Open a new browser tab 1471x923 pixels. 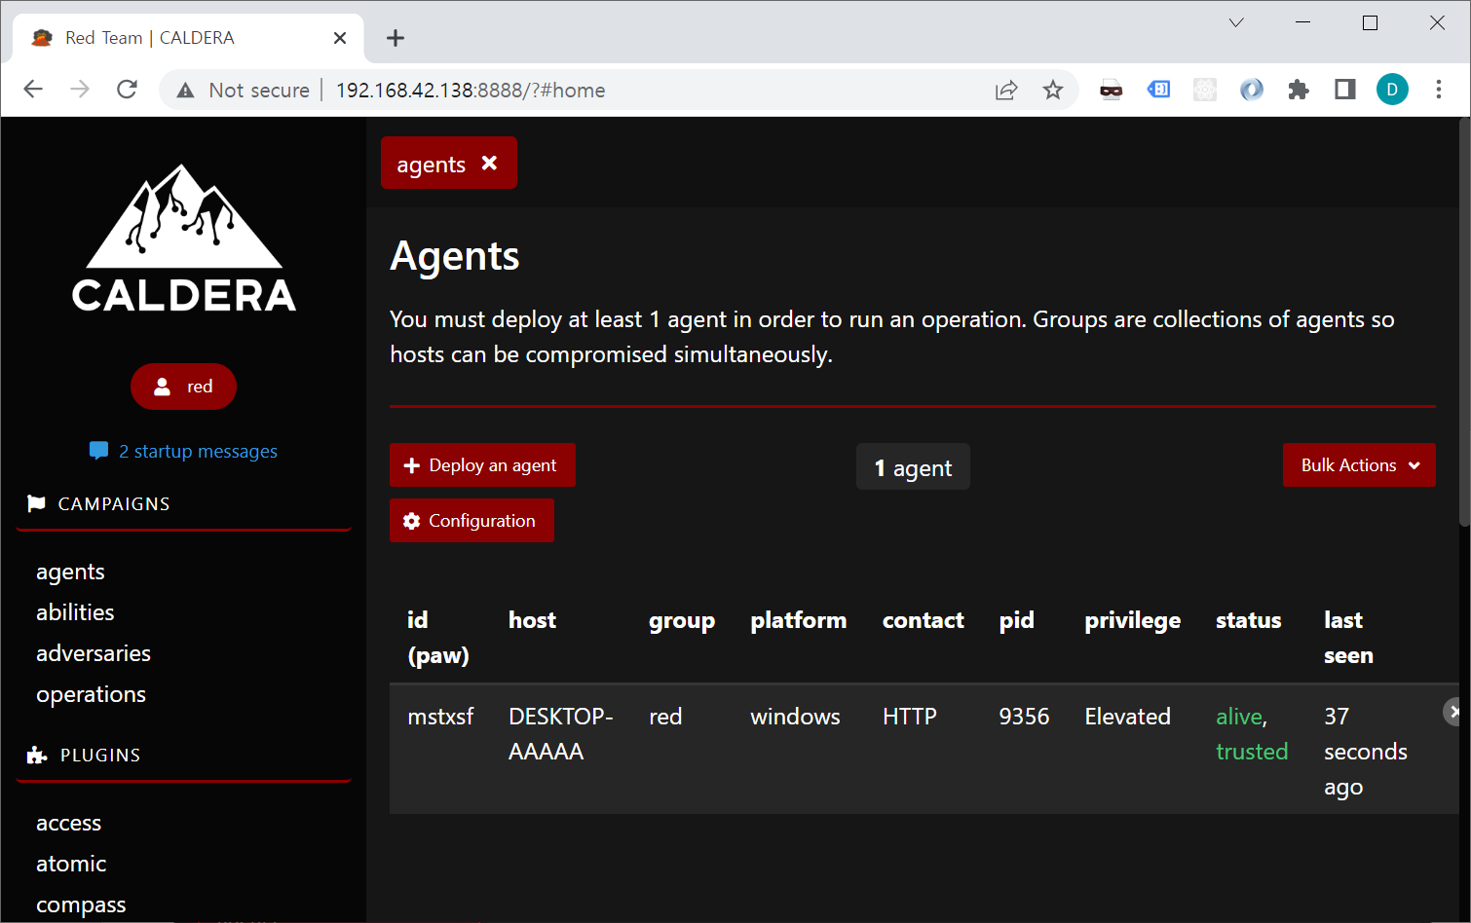click(x=395, y=38)
